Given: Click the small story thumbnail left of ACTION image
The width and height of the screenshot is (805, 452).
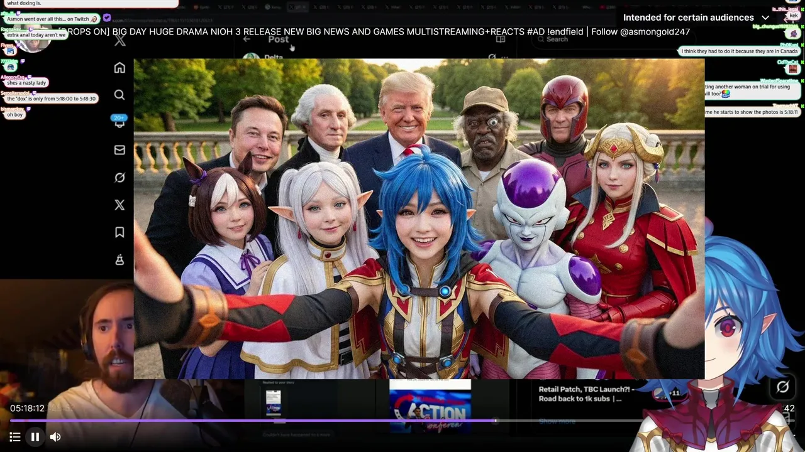Looking at the screenshot, I should point(274,402).
